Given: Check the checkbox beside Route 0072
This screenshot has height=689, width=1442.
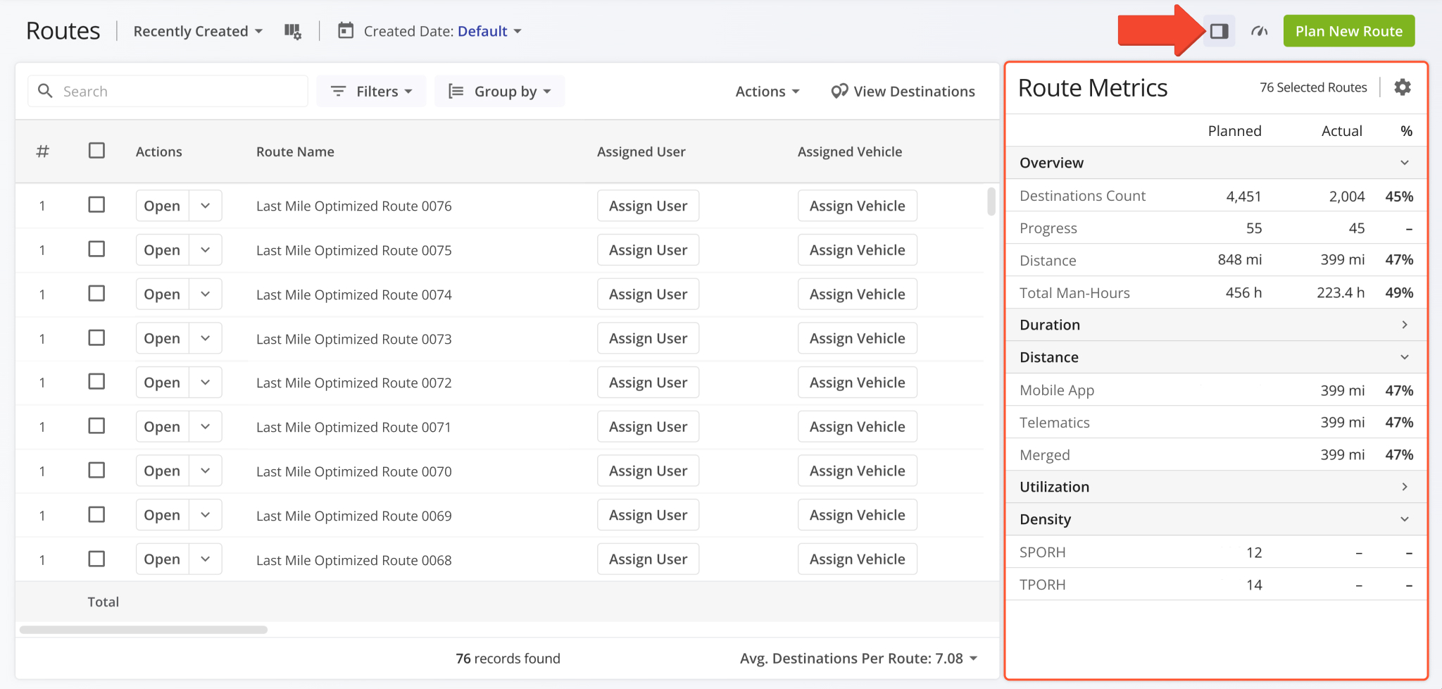Looking at the screenshot, I should point(96,382).
